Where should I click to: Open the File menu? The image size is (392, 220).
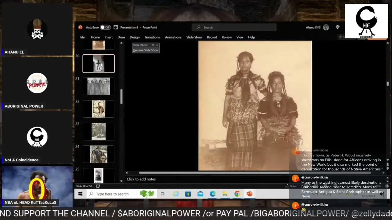82,37
